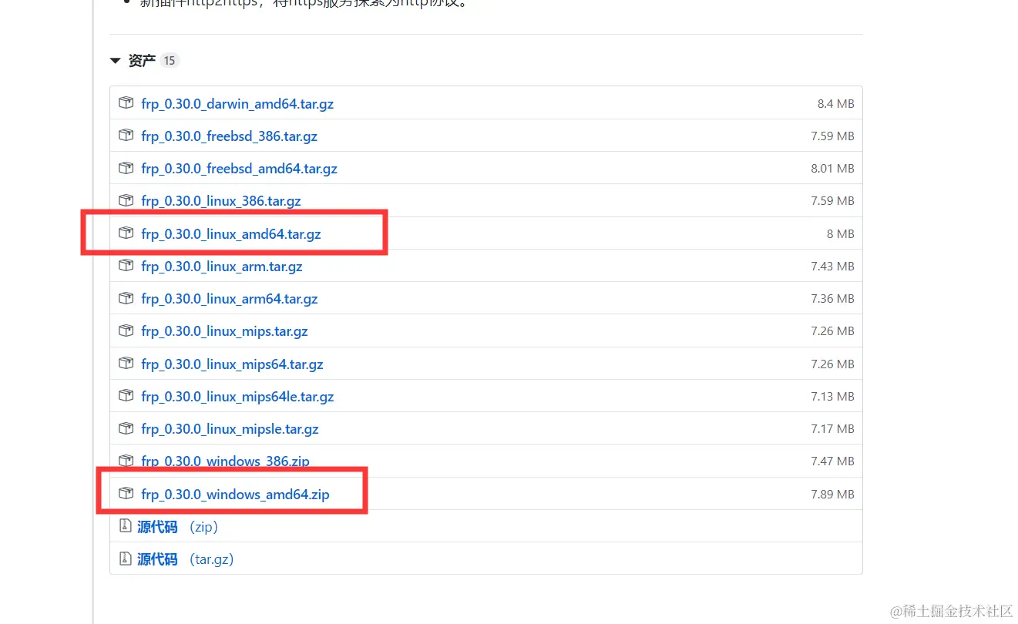Click package icon beside linux_mips.tar.gz
This screenshot has height=624, width=1018.
[x=126, y=330]
